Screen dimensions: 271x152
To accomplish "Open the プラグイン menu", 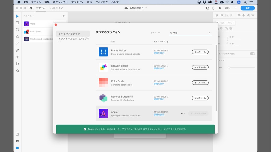I will [77, 2].
